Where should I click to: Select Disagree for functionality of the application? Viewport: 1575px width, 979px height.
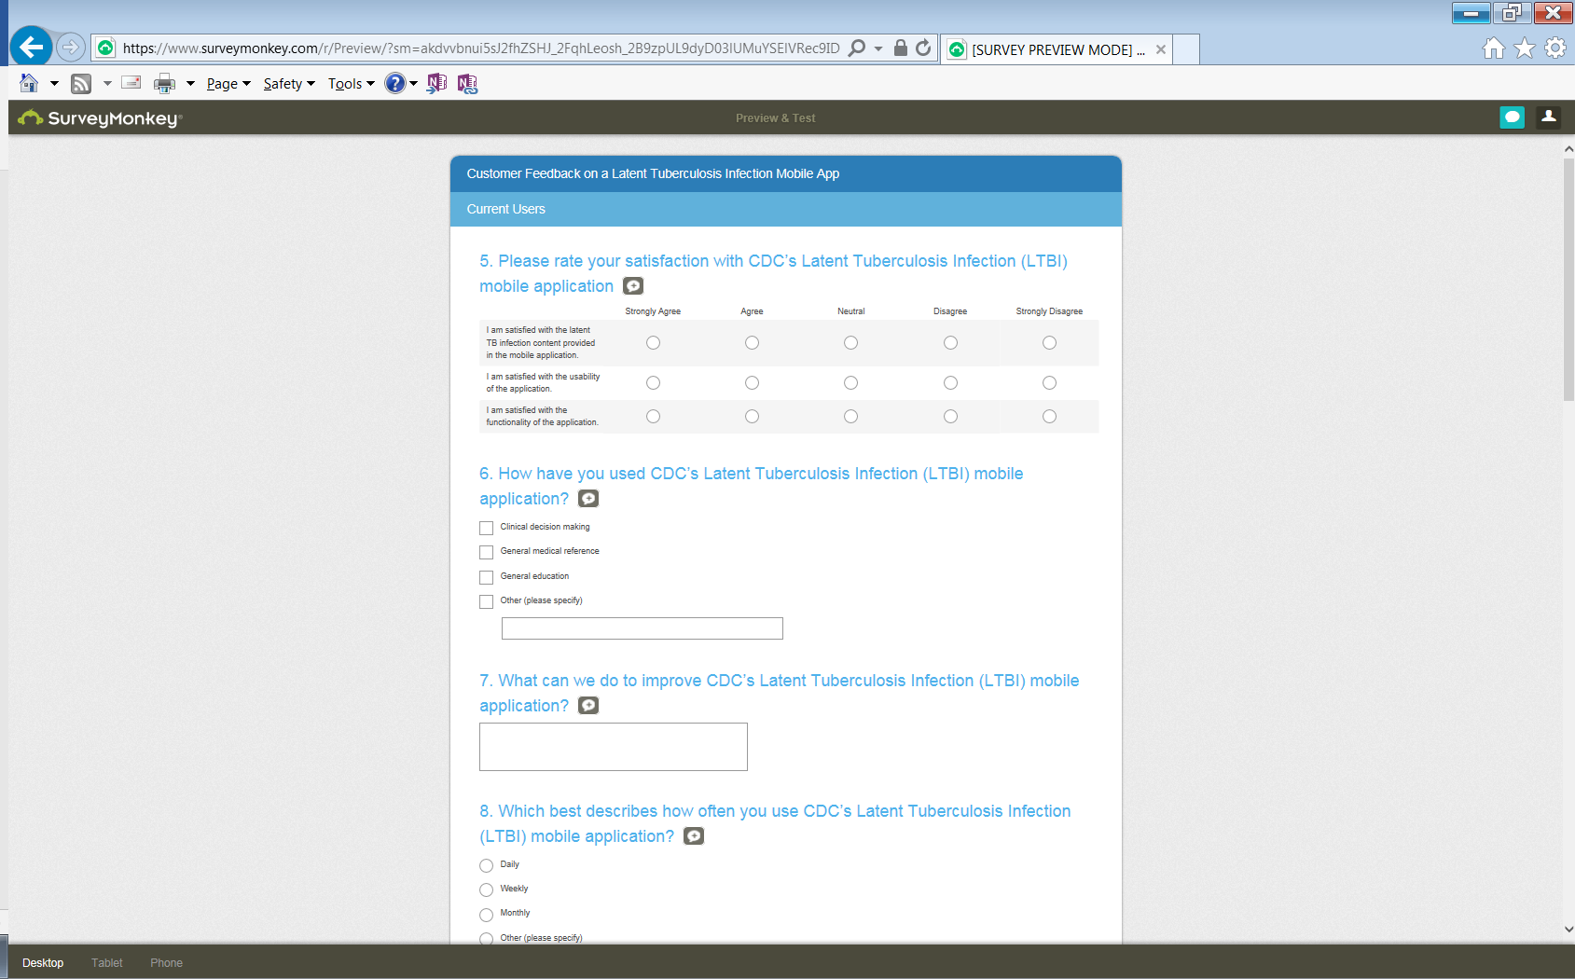tap(950, 417)
